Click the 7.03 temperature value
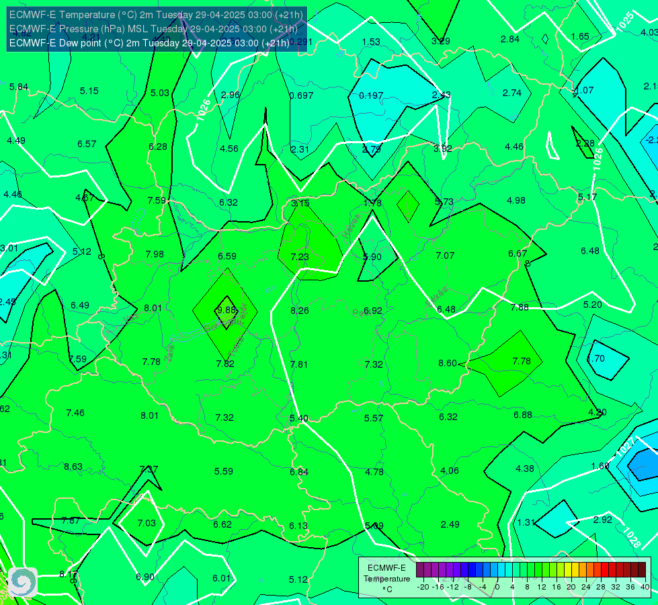Image resolution: width=658 pixels, height=605 pixels. pyautogui.click(x=147, y=524)
